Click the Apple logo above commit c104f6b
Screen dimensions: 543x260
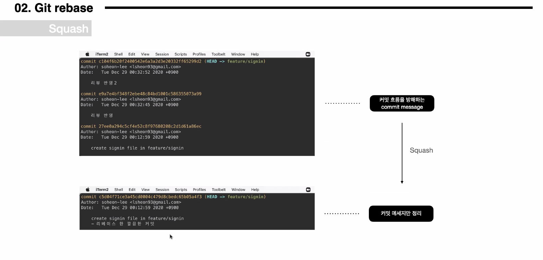tap(87, 54)
